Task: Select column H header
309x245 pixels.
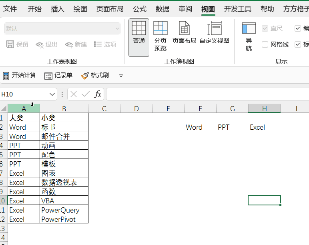Action: (x=264, y=108)
